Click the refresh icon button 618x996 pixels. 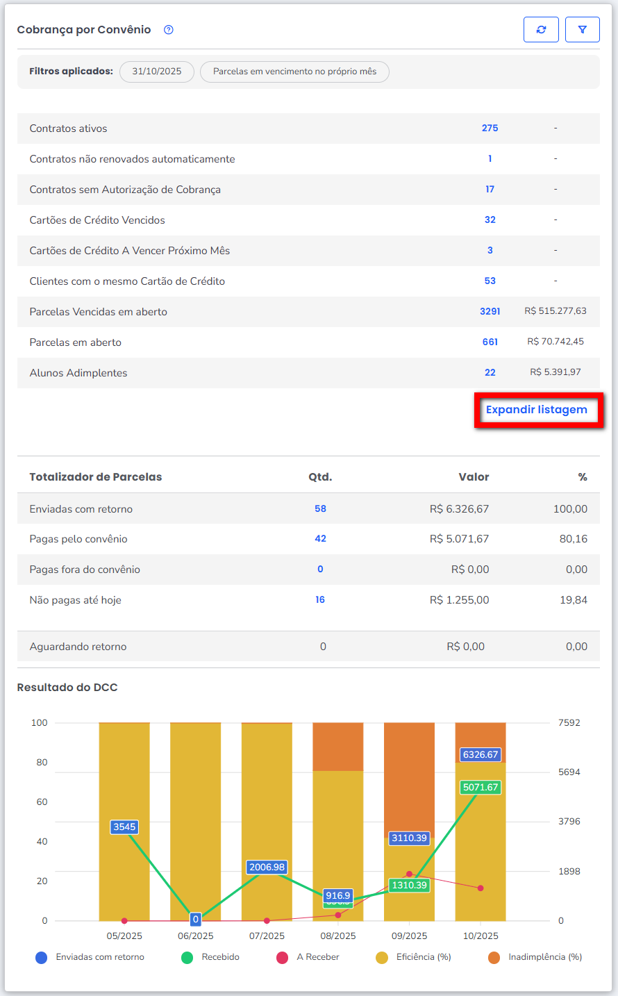tap(541, 30)
